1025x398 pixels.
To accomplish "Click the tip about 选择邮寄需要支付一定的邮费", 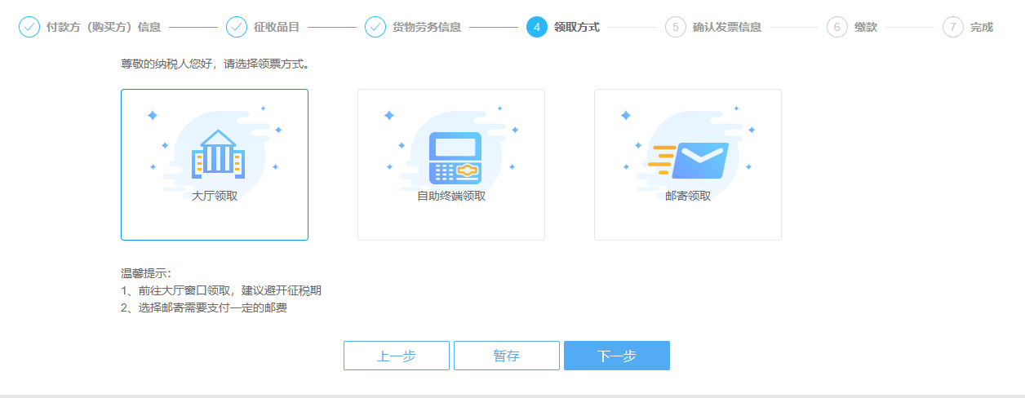I will 204,308.
